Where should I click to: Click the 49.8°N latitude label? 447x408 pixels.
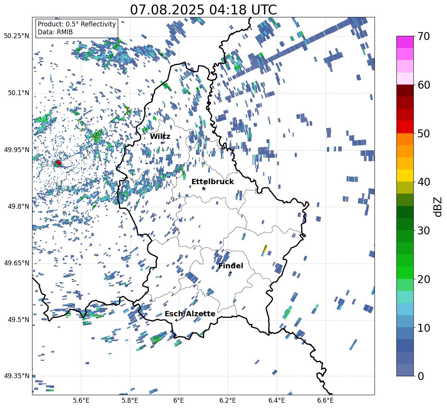(18, 206)
